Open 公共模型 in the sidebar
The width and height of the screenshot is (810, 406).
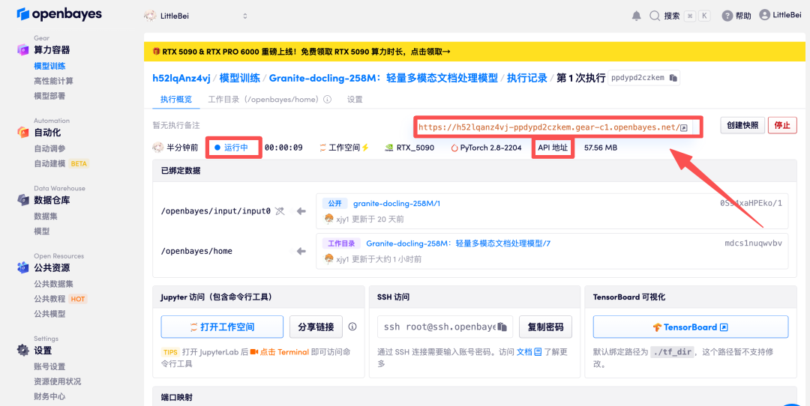[x=49, y=314]
